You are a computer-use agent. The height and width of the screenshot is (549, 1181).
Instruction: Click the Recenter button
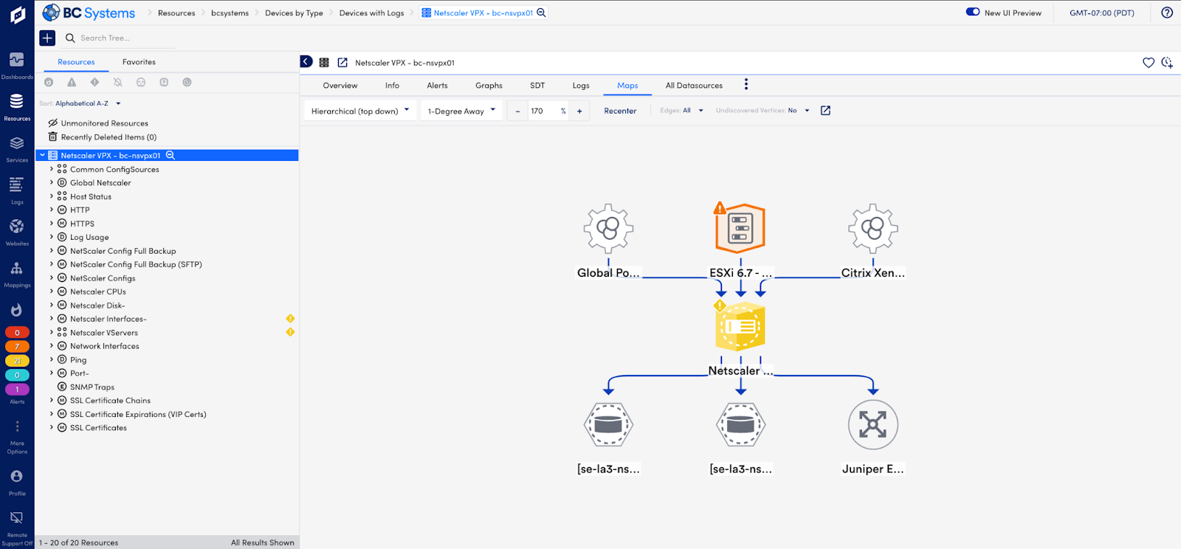[620, 111]
